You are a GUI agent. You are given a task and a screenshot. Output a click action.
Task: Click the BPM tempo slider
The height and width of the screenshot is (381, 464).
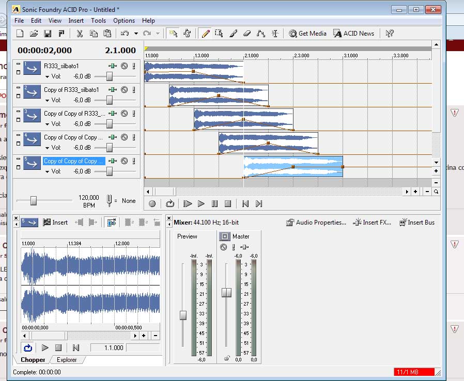click(x=34, y=200)
